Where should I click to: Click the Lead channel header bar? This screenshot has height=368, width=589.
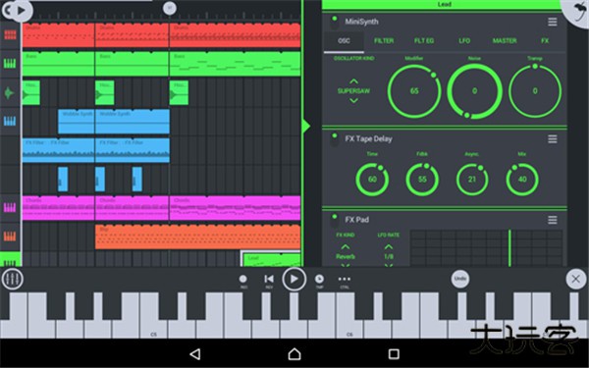445,5
